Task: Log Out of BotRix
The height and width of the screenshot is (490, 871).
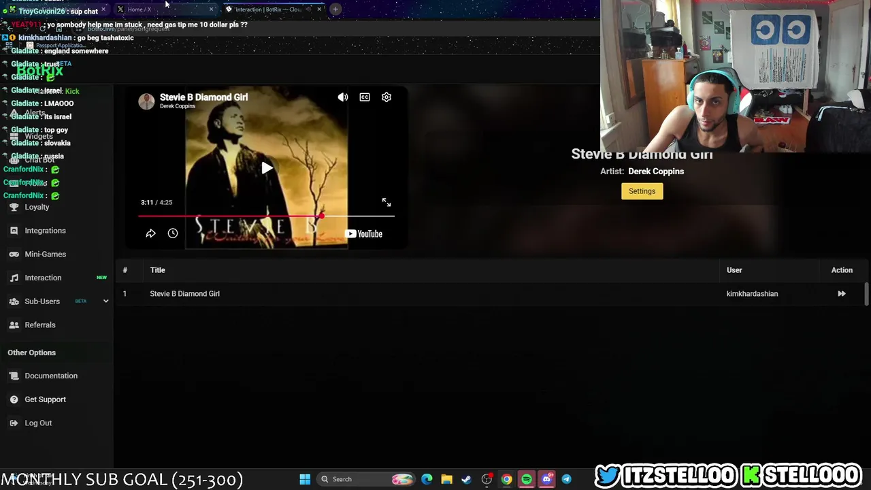Action: [38, 423]
